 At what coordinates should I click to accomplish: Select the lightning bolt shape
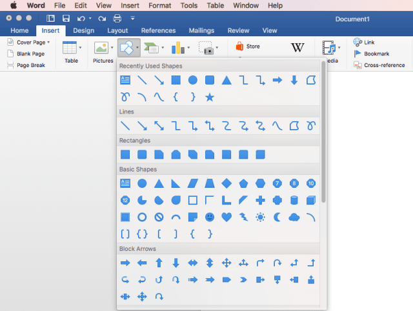coord(243,217)
